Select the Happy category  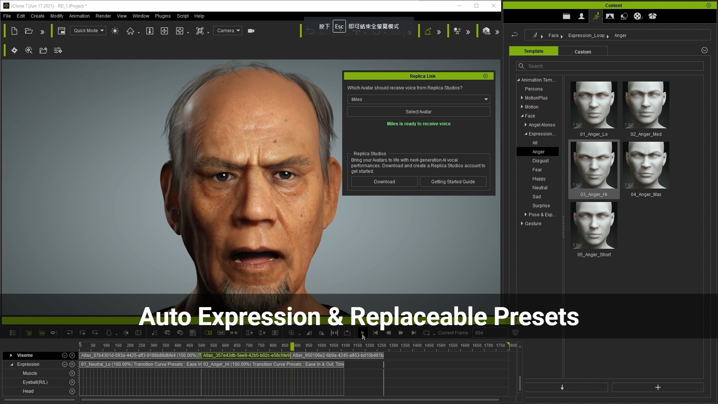coord(539,179)
